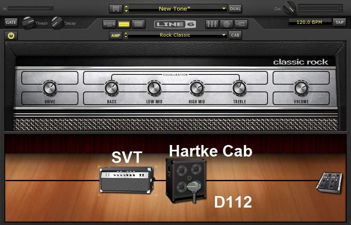Screen dimensions: 351x225
Task: Select the mixer device at signal chain end
Action: pyautogui.click(x=329, y=182)
